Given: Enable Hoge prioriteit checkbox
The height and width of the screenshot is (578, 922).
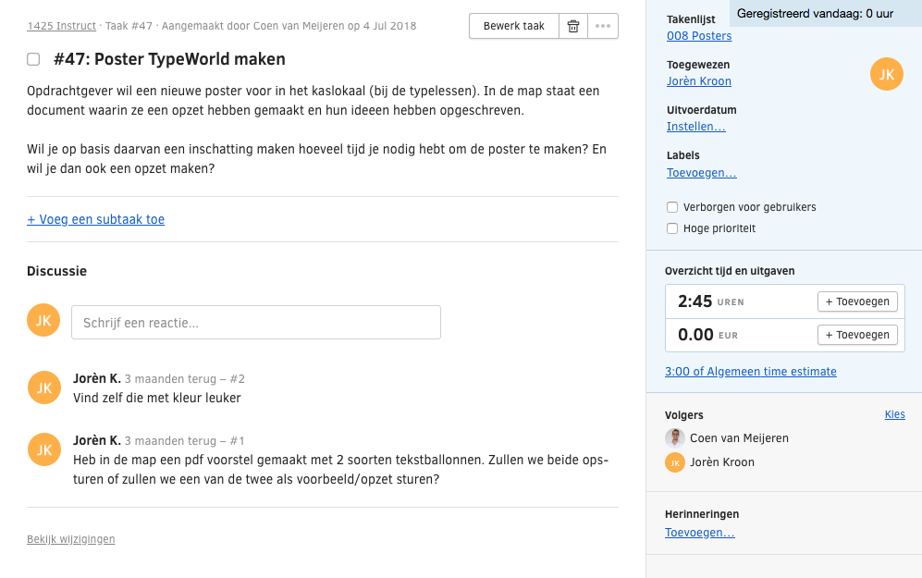Looking at the screenshot, I should (672, 228).
